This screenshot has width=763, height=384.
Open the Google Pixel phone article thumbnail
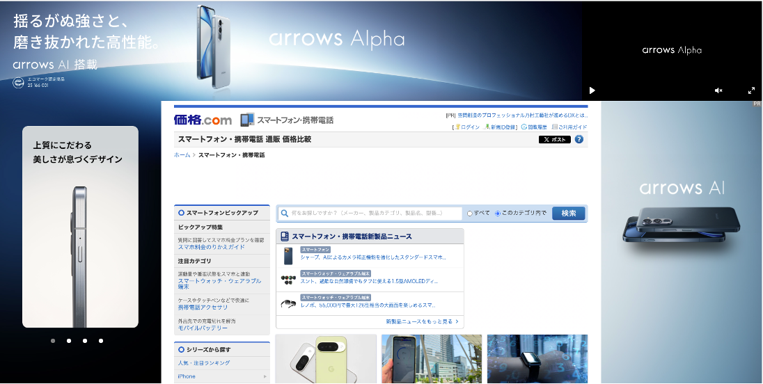pos(326,358)
